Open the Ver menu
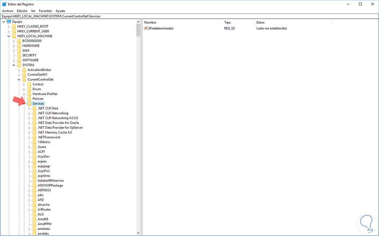379x236 pixels. coord(33,11)
